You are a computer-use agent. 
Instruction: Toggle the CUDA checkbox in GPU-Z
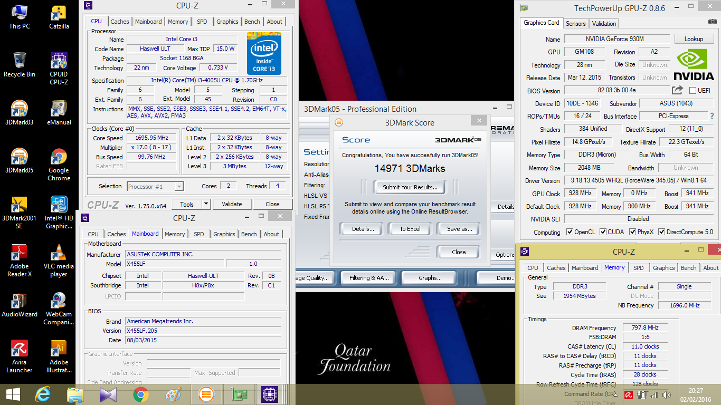click(x=603, y=232)
